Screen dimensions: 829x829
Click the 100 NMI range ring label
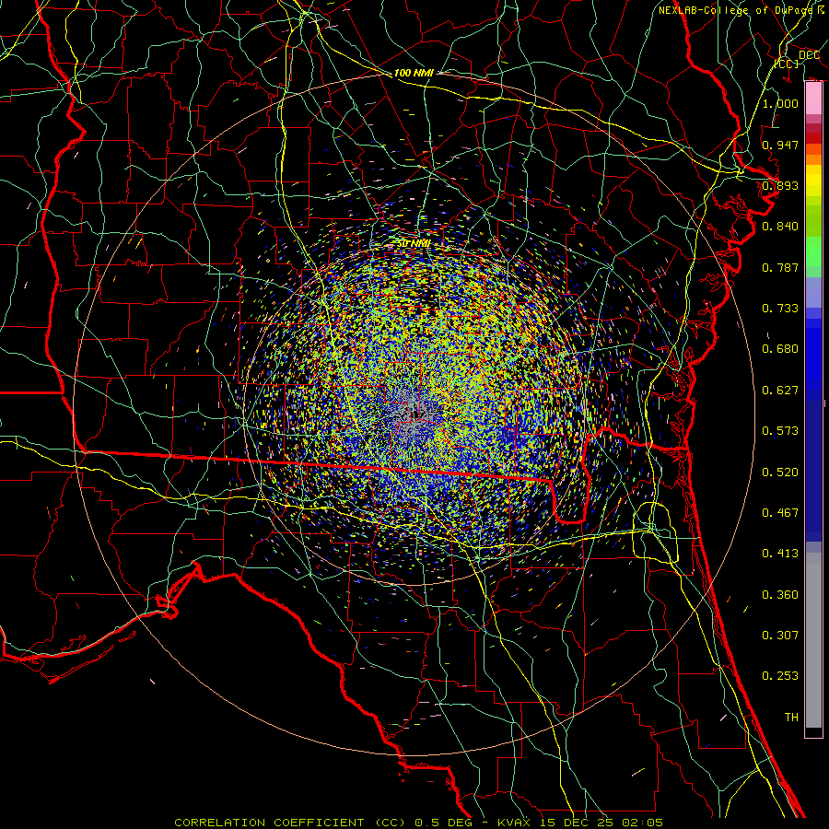coord(414,73)
